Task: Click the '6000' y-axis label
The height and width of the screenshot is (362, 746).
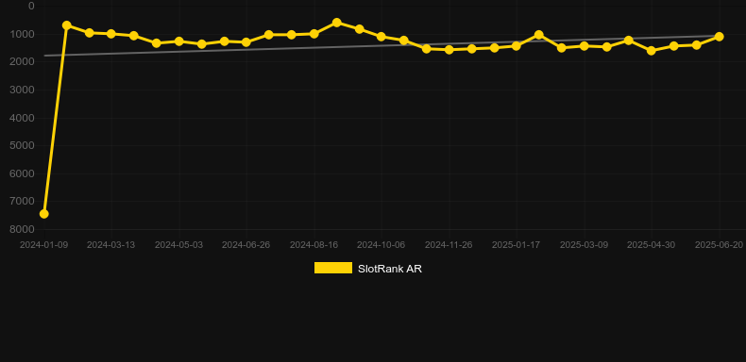Action: pos(23,173)
